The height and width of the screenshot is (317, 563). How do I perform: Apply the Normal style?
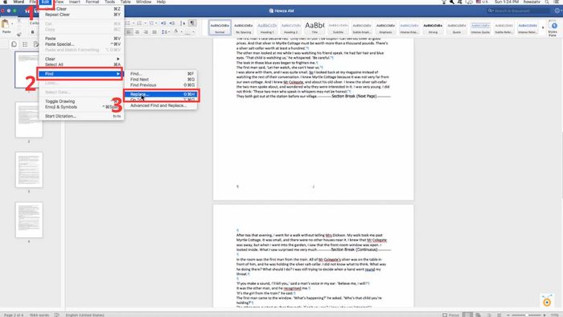[220, 27]
